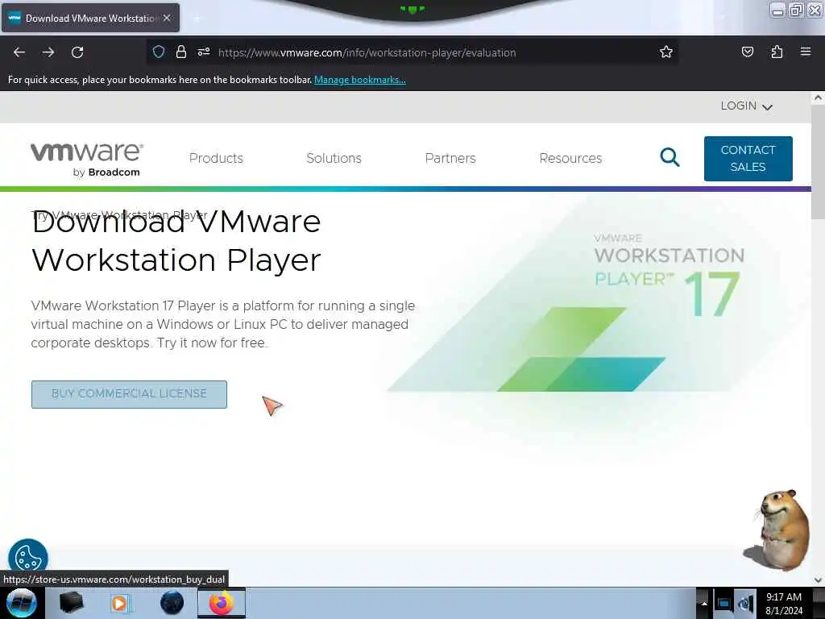The height and width of the screenshot is (619, 825).
Task: Click the VMware Workstation 17 Player description paragraph
Action: pyautogui.click(x=222, y=324)
